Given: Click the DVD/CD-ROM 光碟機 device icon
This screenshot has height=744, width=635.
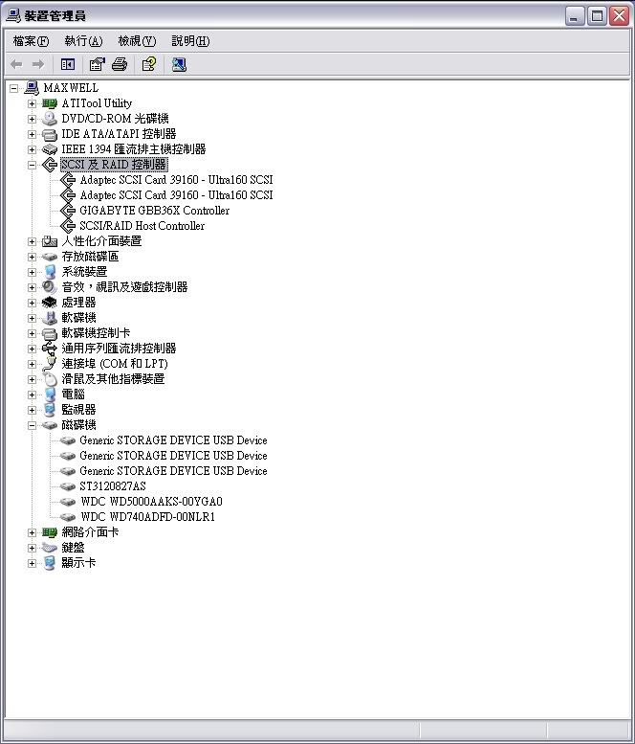Looking at the screenshot, I should coord(50,119).
